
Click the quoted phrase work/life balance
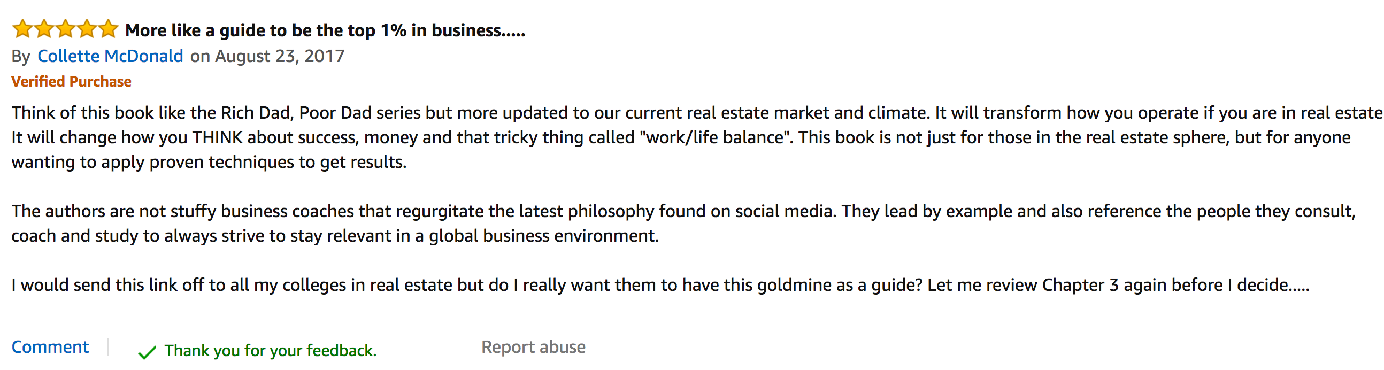click(715, 138)
